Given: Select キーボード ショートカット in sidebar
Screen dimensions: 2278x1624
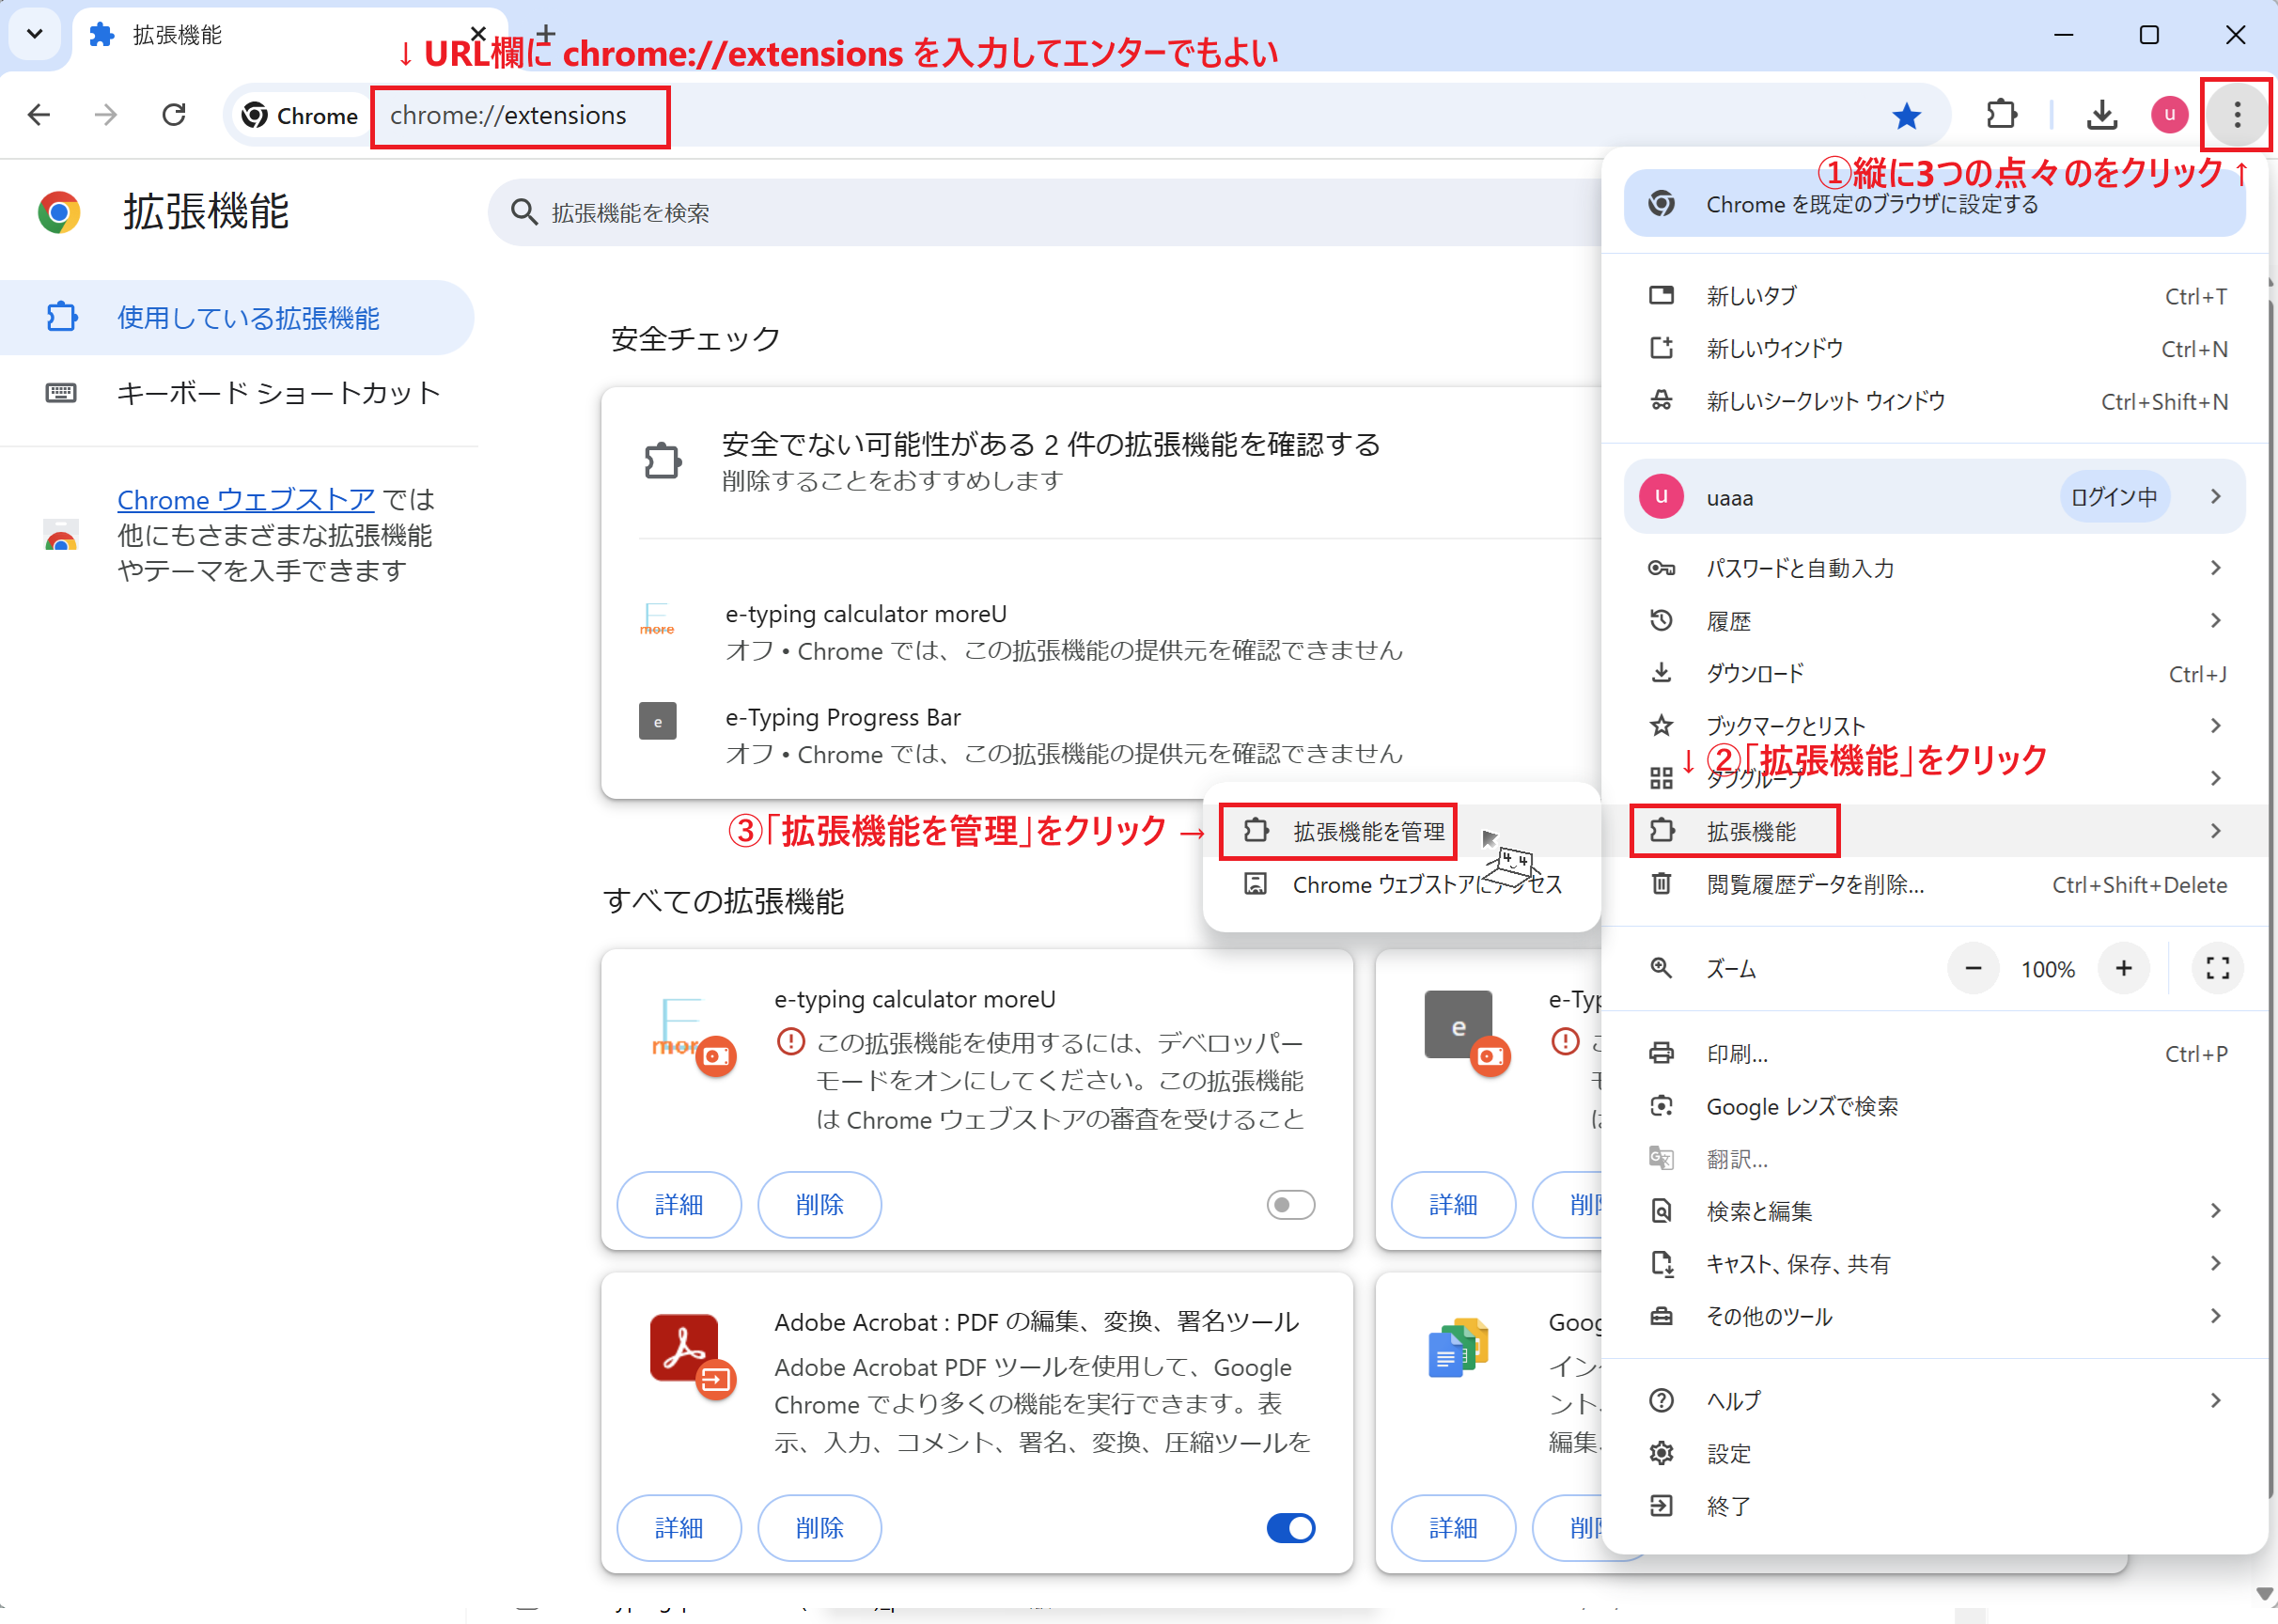Looking at the screenshot, I should 236,393.
